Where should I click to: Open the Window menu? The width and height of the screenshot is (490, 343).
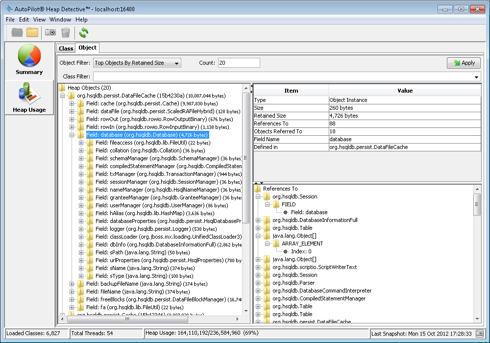(x=60, y=20)
